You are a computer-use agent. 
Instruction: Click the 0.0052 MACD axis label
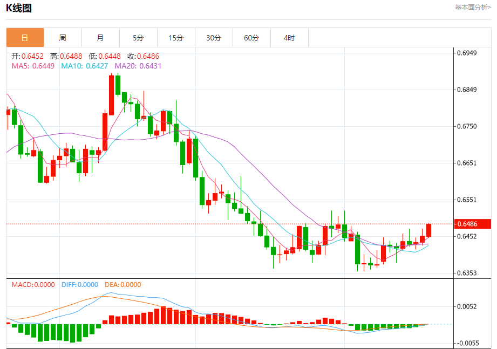pyautogui.click(x=467, y=306)
